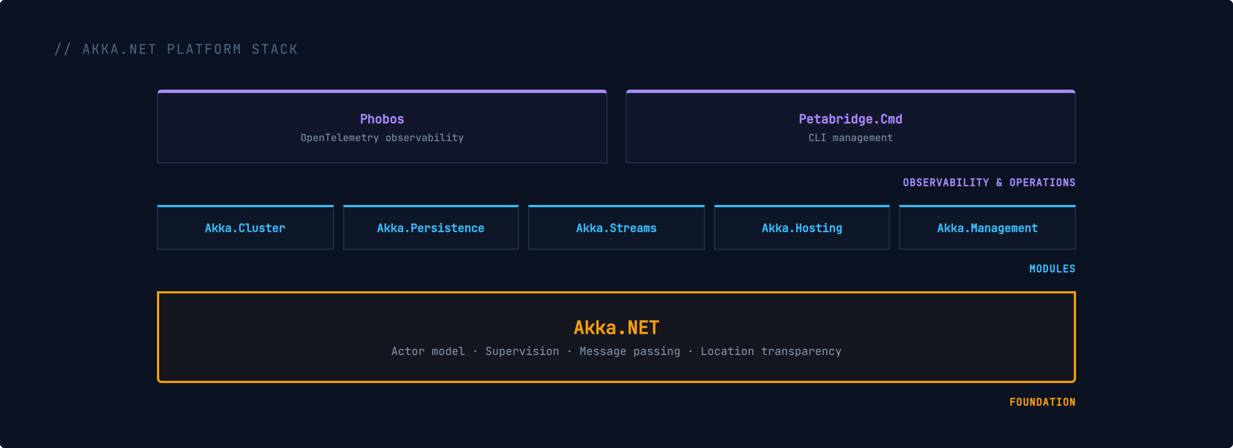The image size is (1233, 448).
Task: Open the Akka.Persistence module box
Action: [430, 228]
